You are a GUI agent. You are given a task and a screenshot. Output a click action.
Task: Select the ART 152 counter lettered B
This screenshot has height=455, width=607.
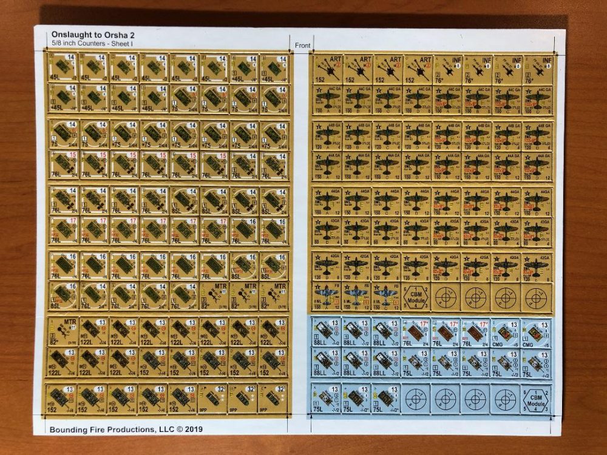(x=358, y=70)
